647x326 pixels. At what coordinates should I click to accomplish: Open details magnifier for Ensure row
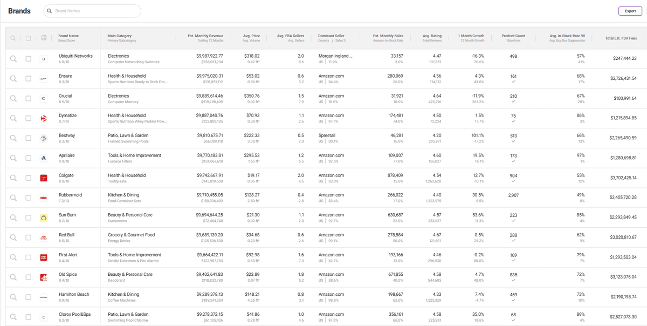(x=13, y=78)
